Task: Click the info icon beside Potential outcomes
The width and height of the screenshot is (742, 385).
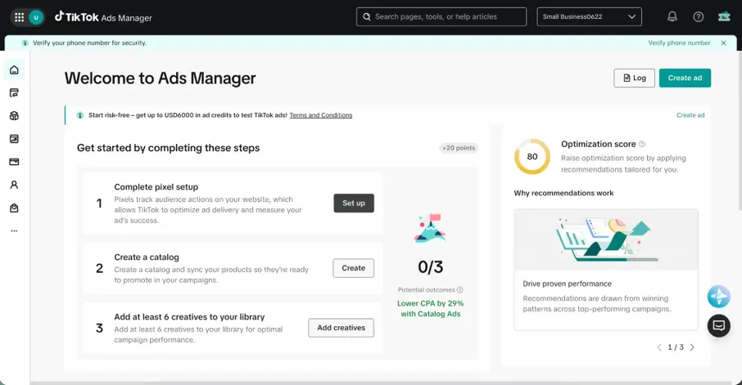Action: pos(460,290)
